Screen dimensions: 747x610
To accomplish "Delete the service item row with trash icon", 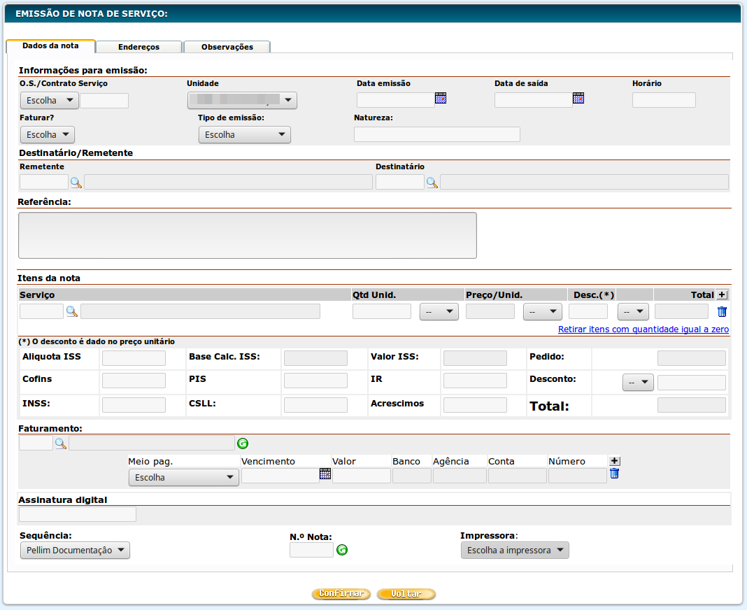I will click(722, 312).
